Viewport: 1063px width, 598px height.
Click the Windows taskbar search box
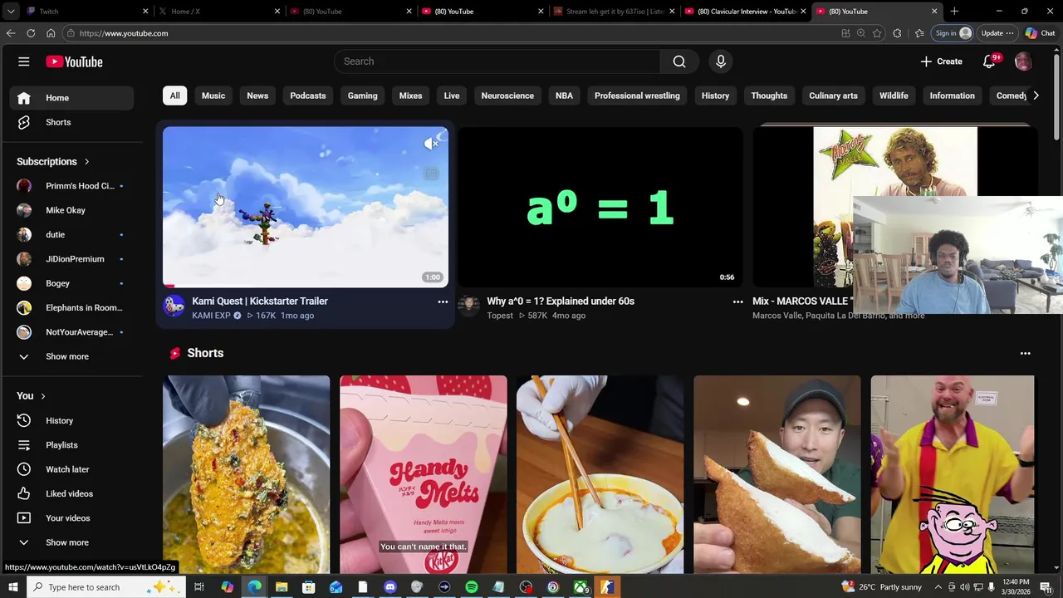click(x=108, y=587)
